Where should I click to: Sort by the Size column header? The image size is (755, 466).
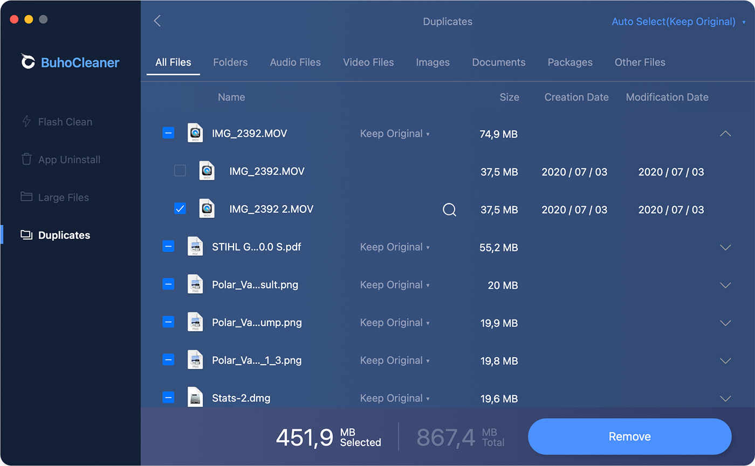pos(509,97)
